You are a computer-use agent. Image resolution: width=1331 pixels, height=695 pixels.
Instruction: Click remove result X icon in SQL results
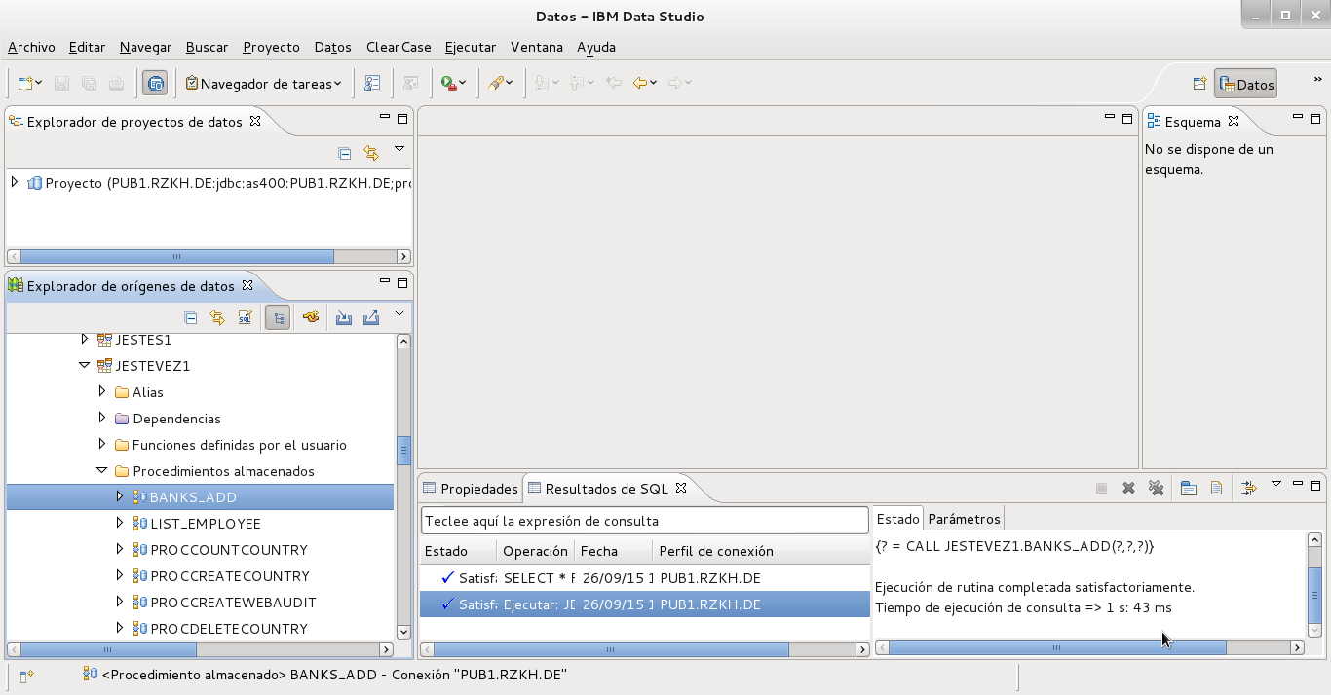pyautogui.click(x=1128, y=489)
